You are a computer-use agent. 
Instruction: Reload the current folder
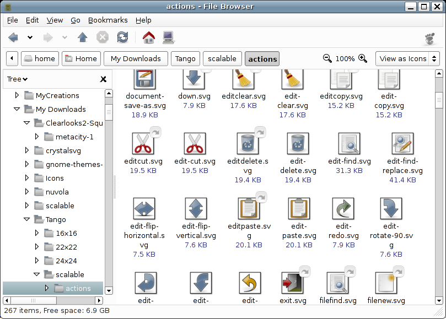pyautogui.click(x=122, y=37)
